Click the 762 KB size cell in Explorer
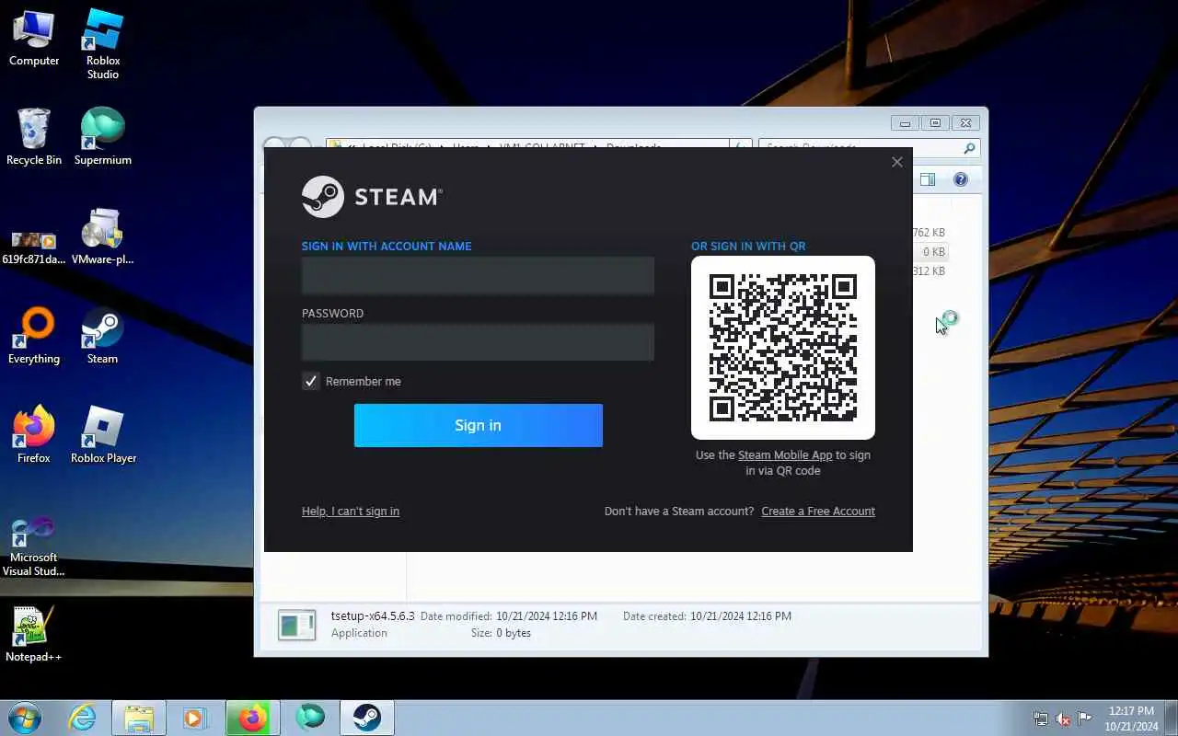The width and height of the screenshot is (1178, 736). 929,233
